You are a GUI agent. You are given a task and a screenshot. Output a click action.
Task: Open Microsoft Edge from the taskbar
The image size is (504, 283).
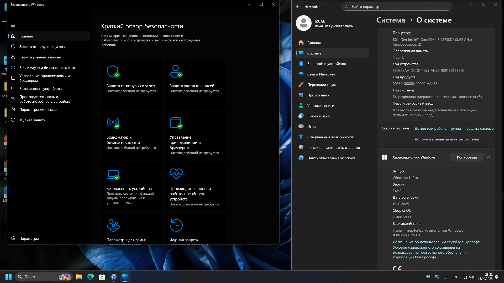[x=91, y=277]
